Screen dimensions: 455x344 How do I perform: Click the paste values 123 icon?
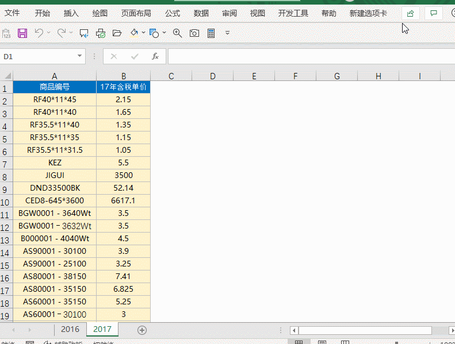(x=6, y=33)
